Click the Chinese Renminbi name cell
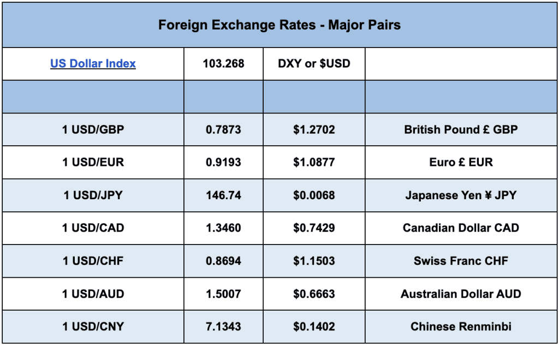559x345 pixels. click(461, 326)
